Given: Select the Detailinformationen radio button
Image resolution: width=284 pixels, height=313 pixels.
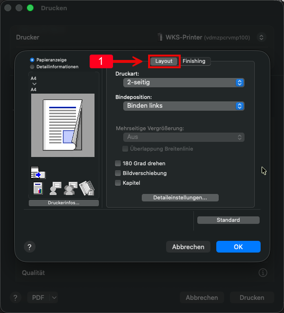Looking at the screenshot, I should [32, 67].
